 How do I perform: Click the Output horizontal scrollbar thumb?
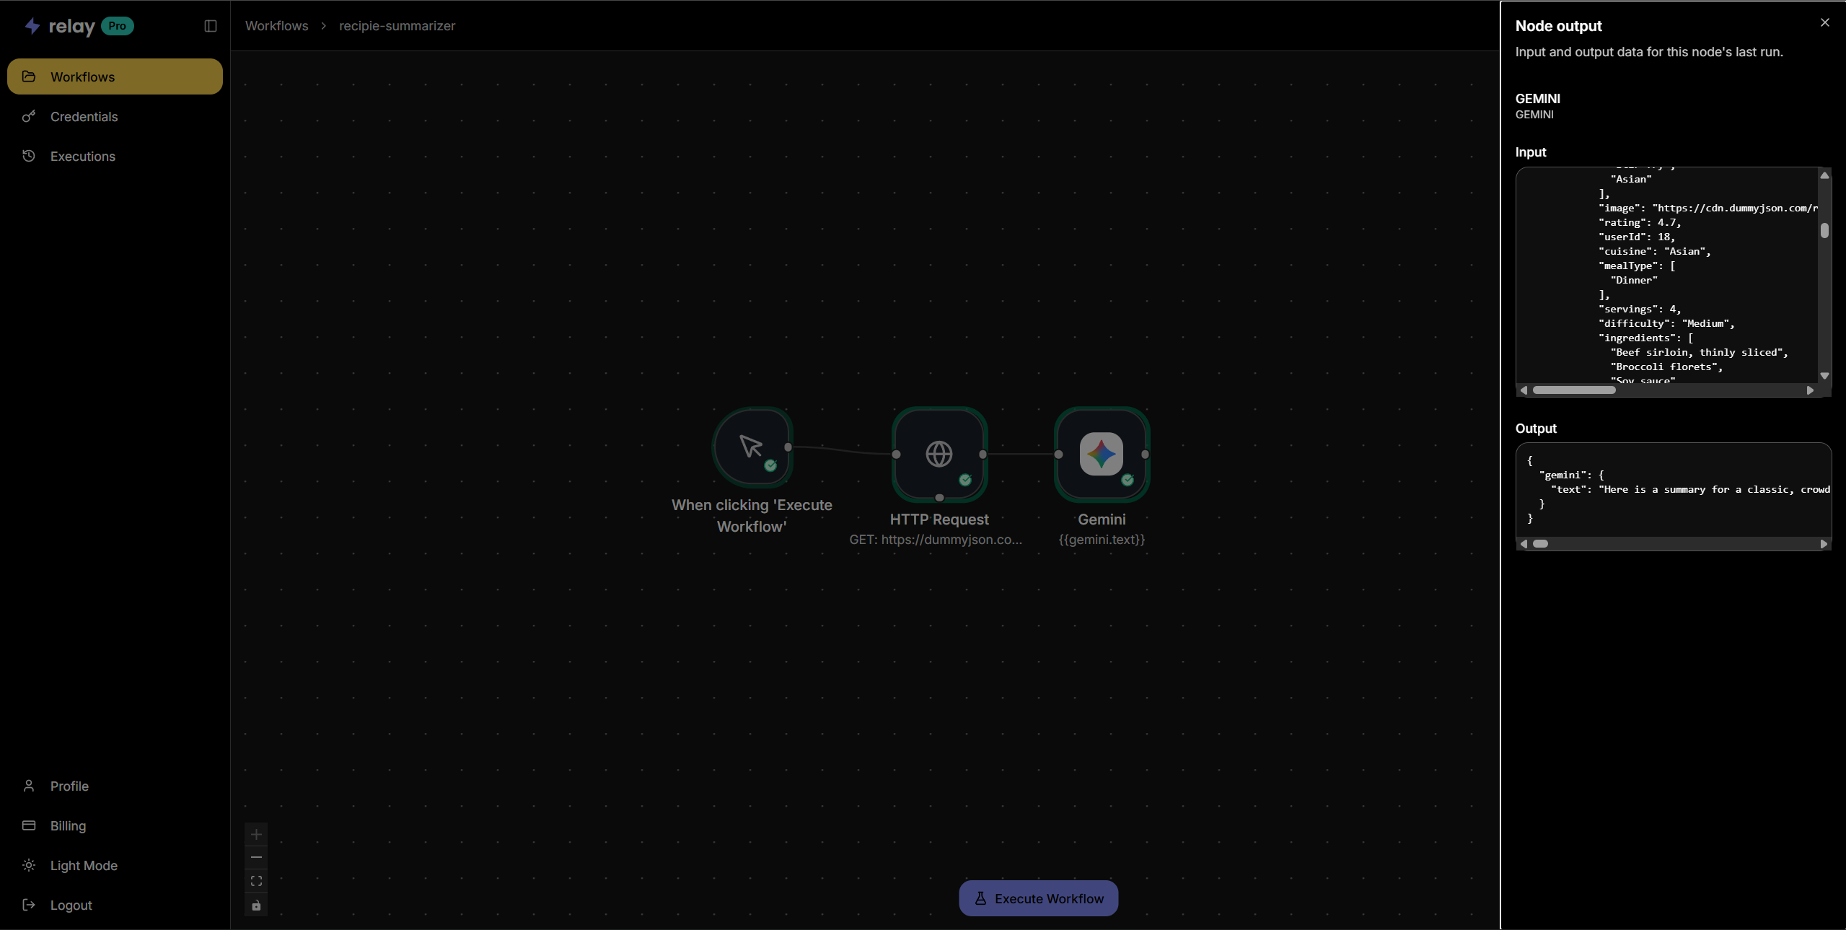[1540, 544]
